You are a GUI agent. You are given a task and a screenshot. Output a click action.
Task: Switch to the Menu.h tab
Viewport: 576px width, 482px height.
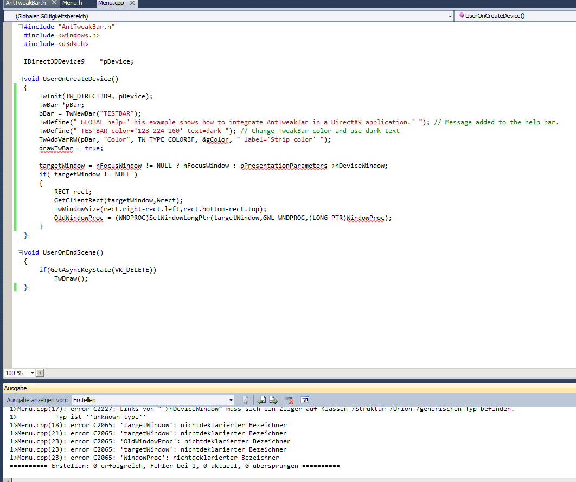(x=72, y=3)
